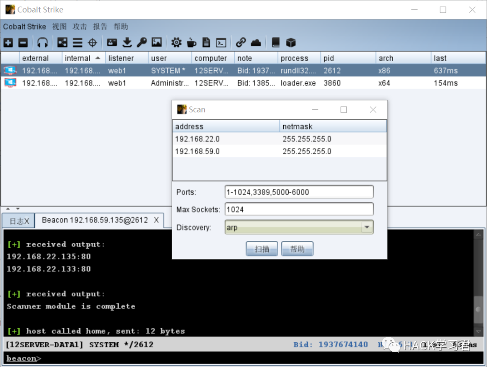Screen dimensions: 487x367
Task: Click the console scrollbar up arrow
Action: pos(478,235)
